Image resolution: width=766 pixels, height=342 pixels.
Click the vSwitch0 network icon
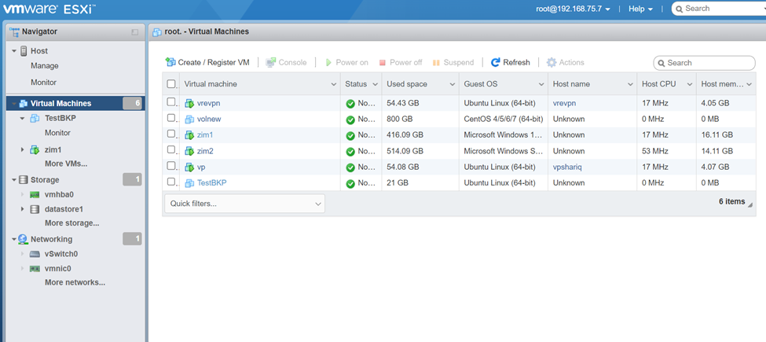35,254
